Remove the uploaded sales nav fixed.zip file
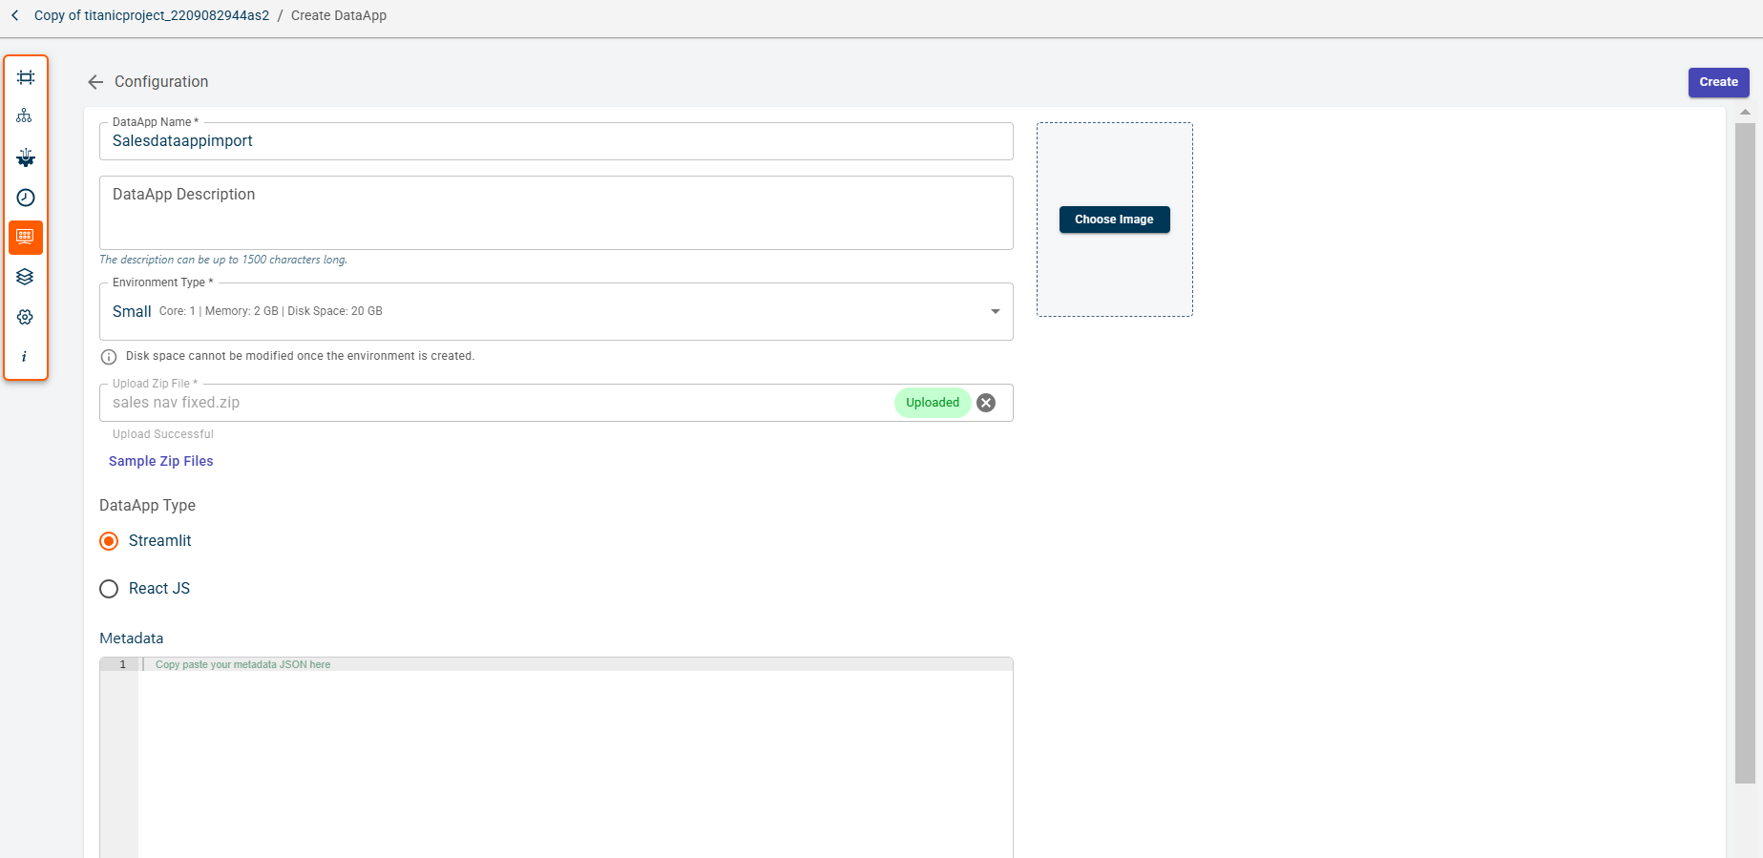Screen dimensions: 1763x858 click(x=986, y=403)
